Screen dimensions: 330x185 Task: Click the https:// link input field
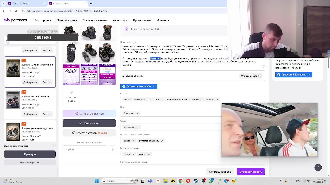[85, 149]
